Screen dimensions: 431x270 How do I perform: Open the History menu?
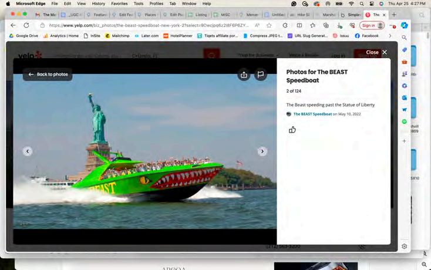pos(99,4)
